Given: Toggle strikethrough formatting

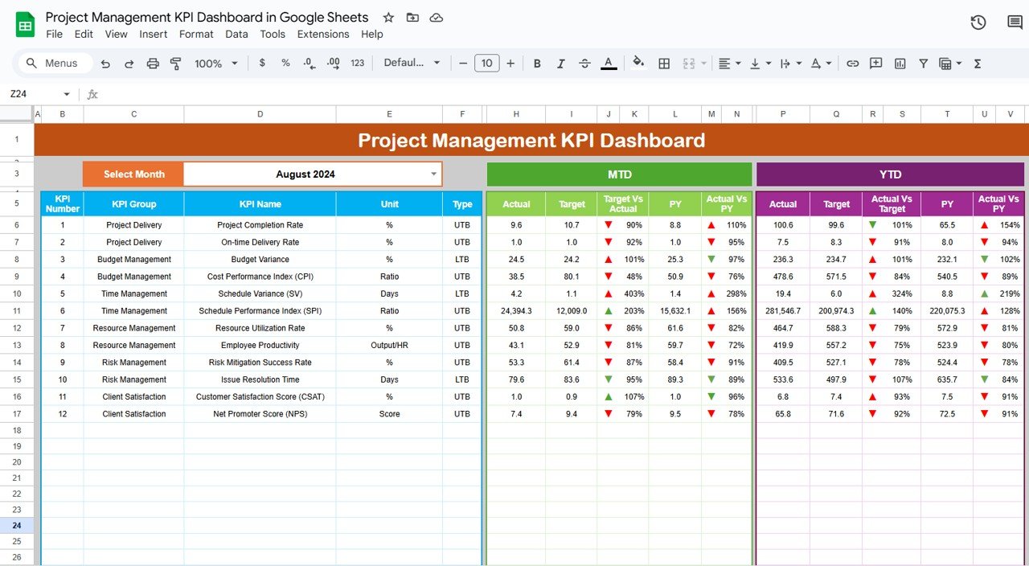Looking at the screenshot, I should click(584, 64).
